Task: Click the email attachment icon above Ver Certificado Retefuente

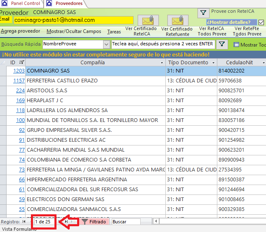Action: [x=178, y=20]
